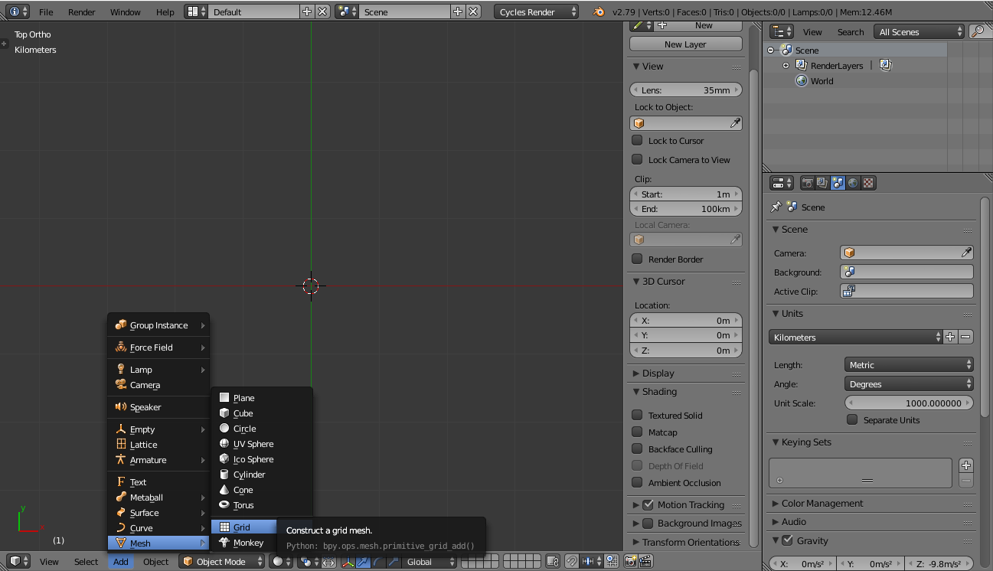Screen dimensions: 993x571
Task: Open the Length Metric dropdown
Action: 909,364
